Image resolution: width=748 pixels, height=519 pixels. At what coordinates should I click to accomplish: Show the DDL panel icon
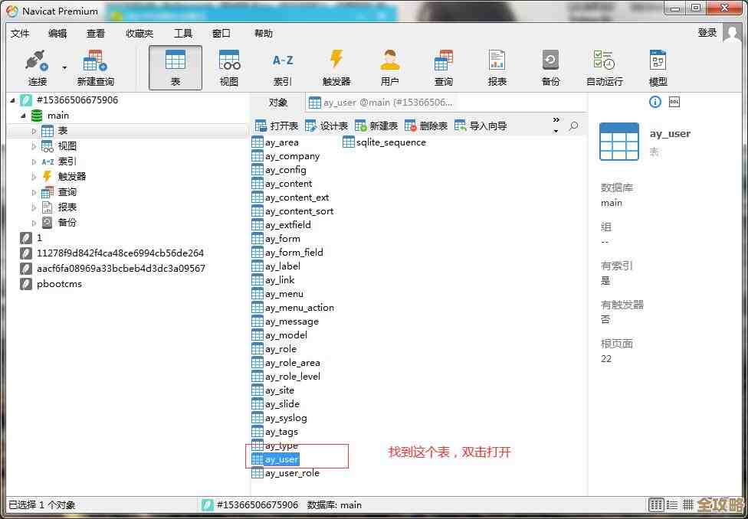(x=674, y=102)
